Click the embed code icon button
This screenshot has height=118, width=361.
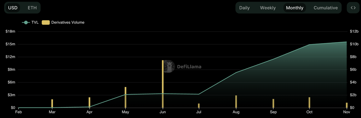[x=353, y=8]
